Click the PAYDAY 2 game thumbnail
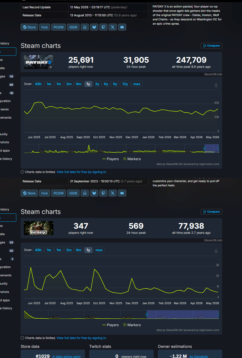Viewport: 242px width, 358px height. [39, 62]
